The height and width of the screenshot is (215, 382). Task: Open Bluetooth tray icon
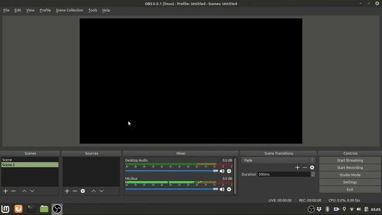point(328,209)
